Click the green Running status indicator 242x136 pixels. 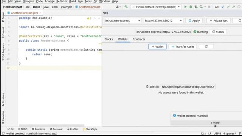pyautogui.click(x=201, y=32)
